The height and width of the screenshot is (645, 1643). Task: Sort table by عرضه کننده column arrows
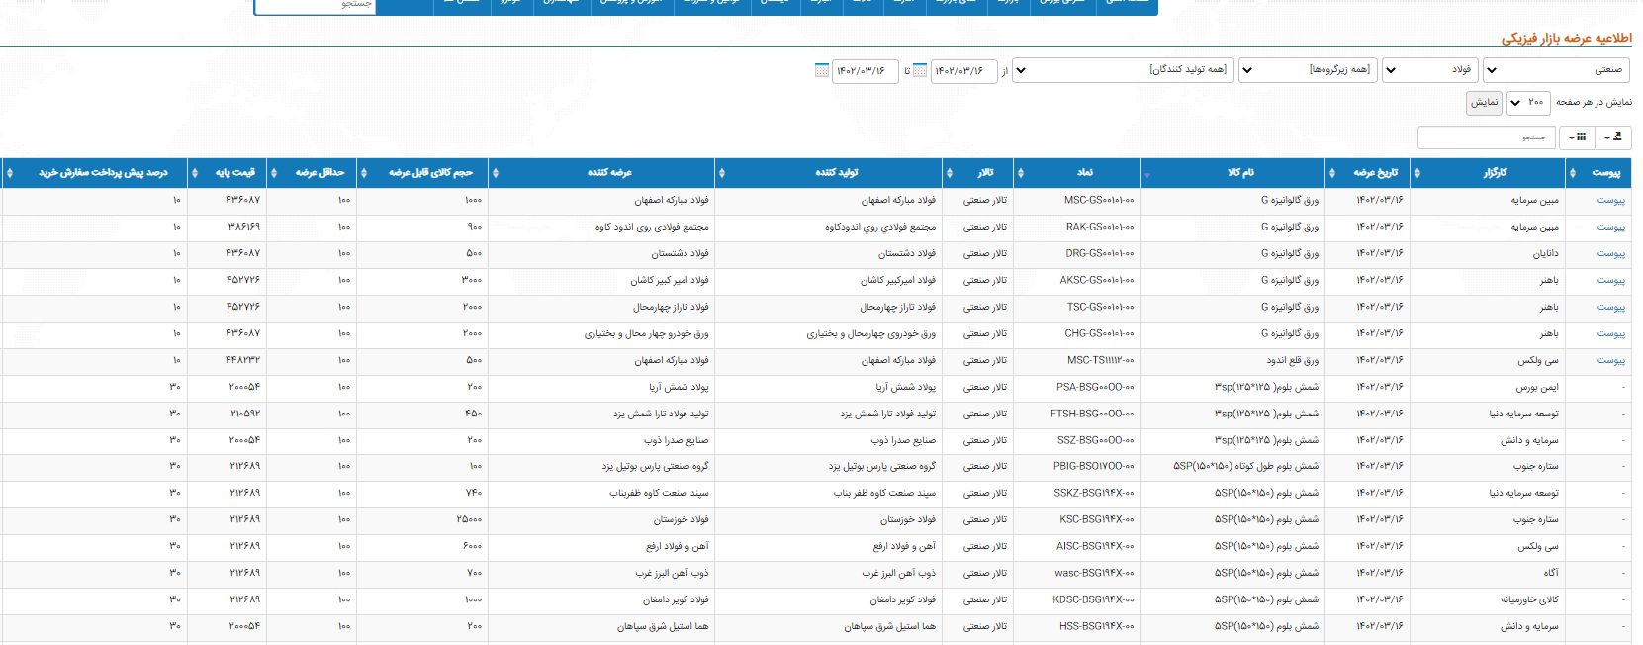tap(495, 173)
